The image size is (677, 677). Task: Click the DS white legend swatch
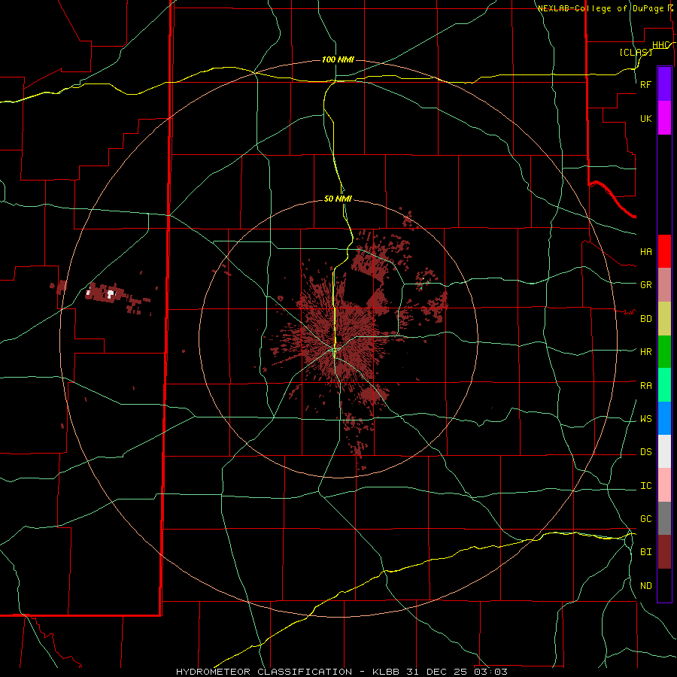pos(664,451)
